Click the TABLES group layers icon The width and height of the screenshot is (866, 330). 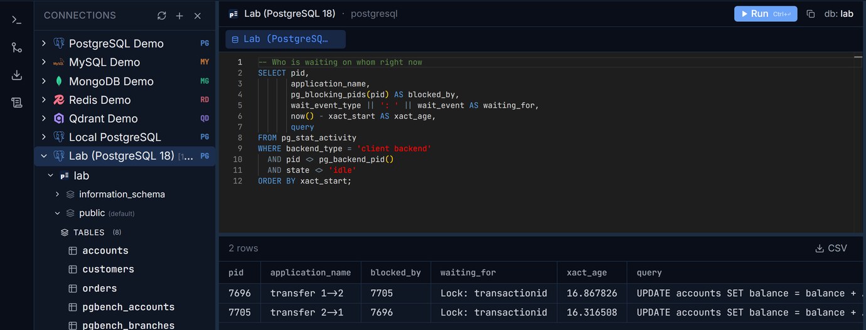[65, 232]
